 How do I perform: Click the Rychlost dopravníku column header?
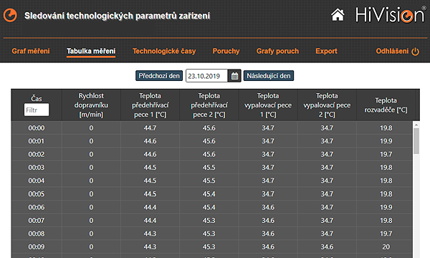click(91, 105)
